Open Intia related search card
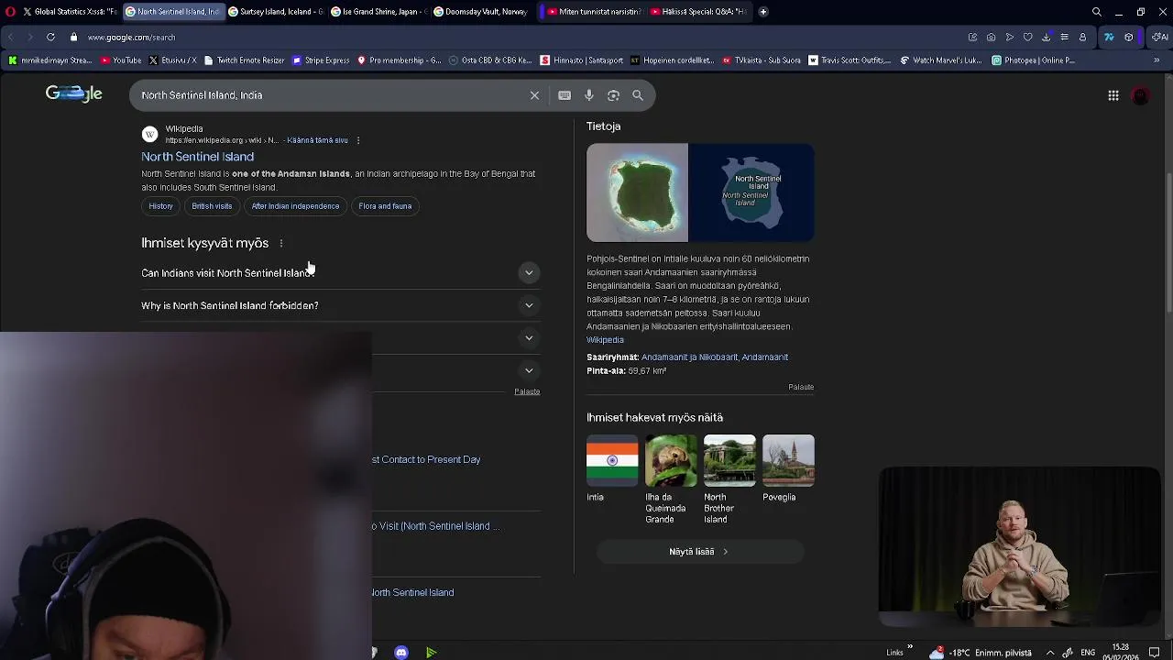This screenshot has height=660, width=1173. pos(612,468)
